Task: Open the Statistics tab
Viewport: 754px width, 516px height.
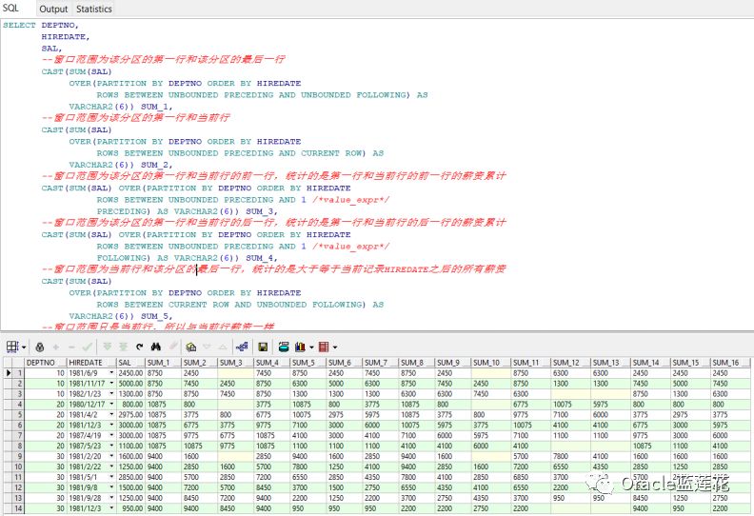Action: [x=93, y=9]
